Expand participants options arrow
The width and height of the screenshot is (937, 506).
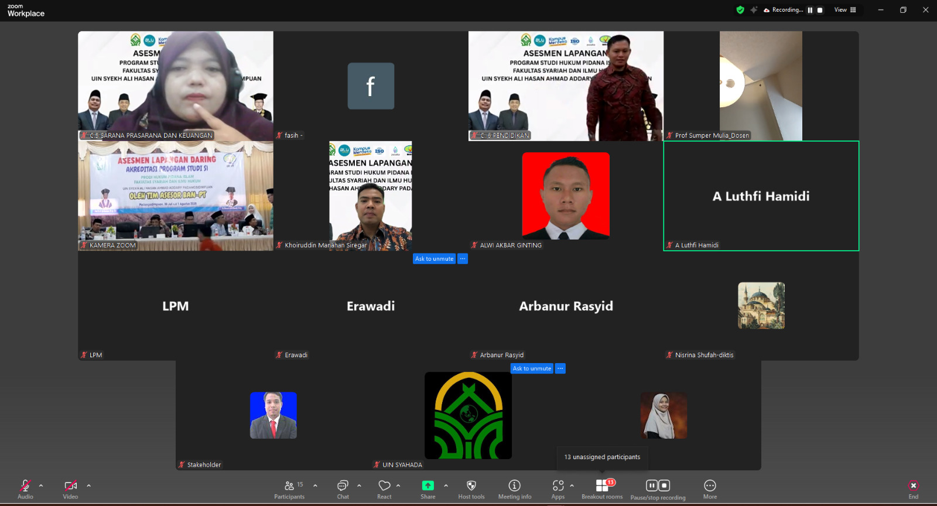click(315, 486)
